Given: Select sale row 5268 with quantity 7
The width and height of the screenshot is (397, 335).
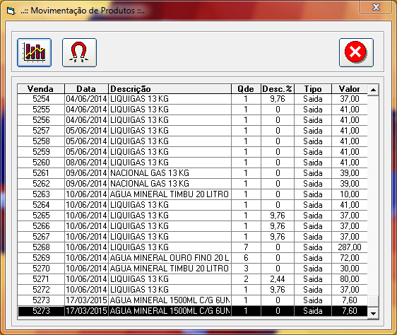Looking at the screenshot, I should coord(192,247).
